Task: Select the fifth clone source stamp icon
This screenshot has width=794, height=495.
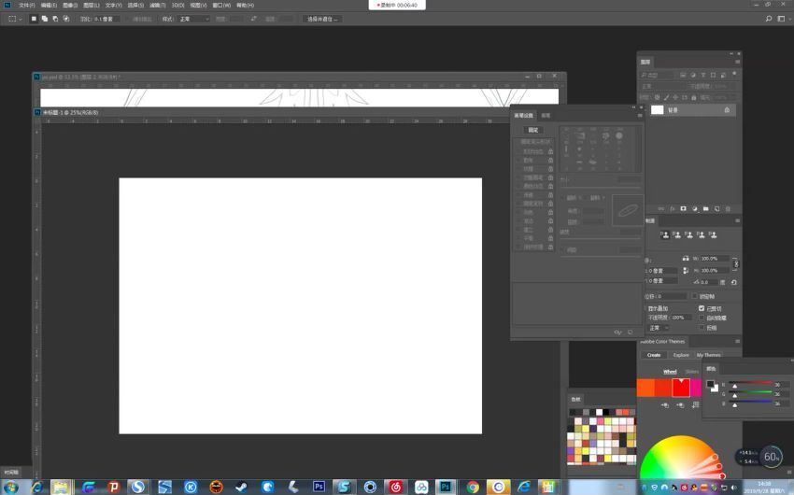Action: pyautogui.click(x=713, y=234)
